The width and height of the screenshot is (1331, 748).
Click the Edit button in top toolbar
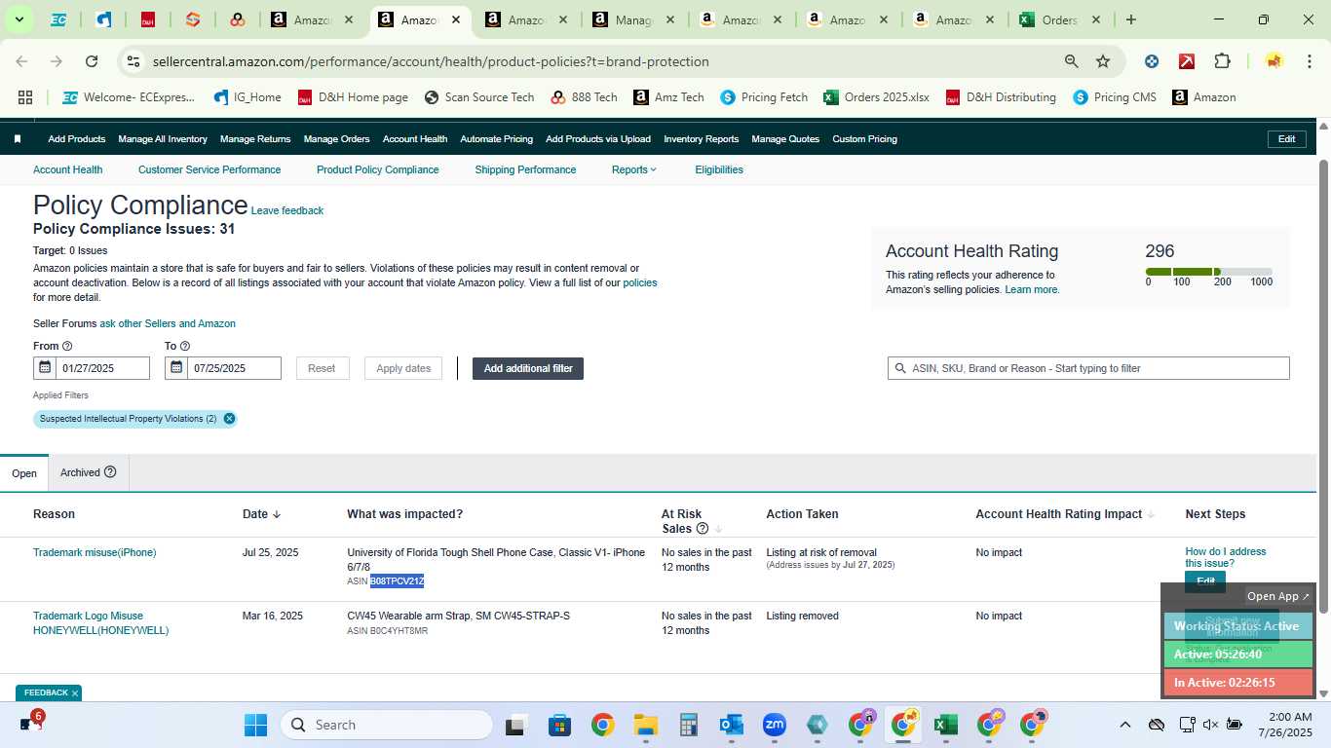point(1286,139)
